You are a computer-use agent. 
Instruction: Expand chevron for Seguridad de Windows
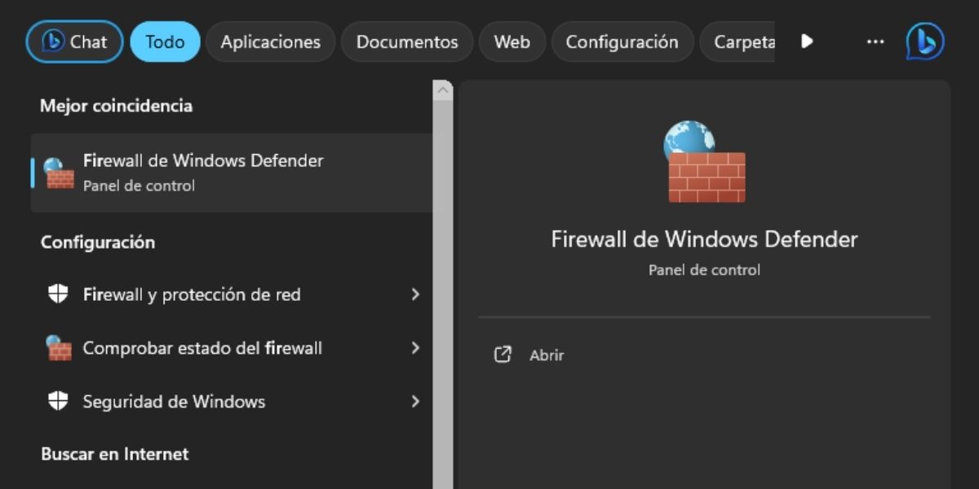pos(415,402)
